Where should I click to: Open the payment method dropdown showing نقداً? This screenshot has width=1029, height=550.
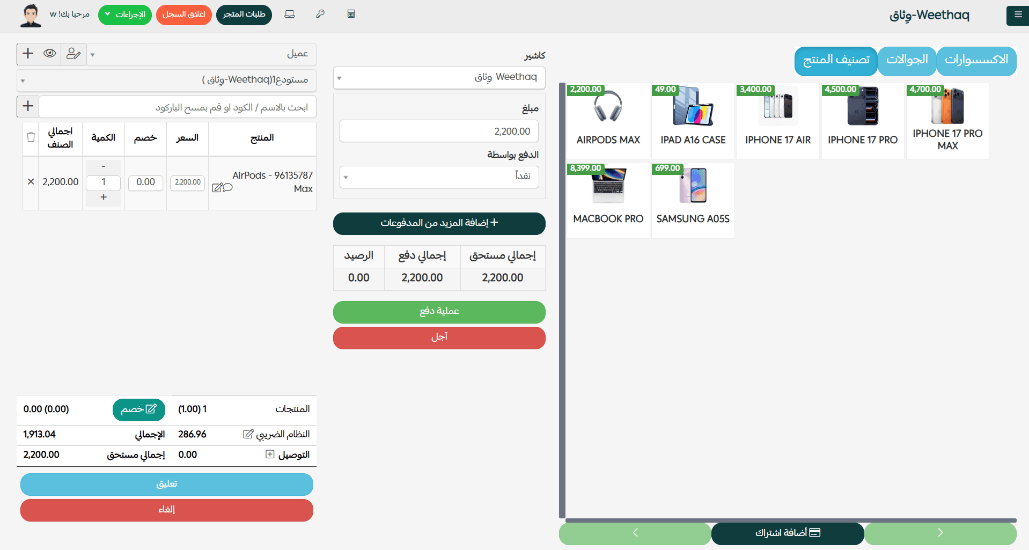(x=439, y=177)
